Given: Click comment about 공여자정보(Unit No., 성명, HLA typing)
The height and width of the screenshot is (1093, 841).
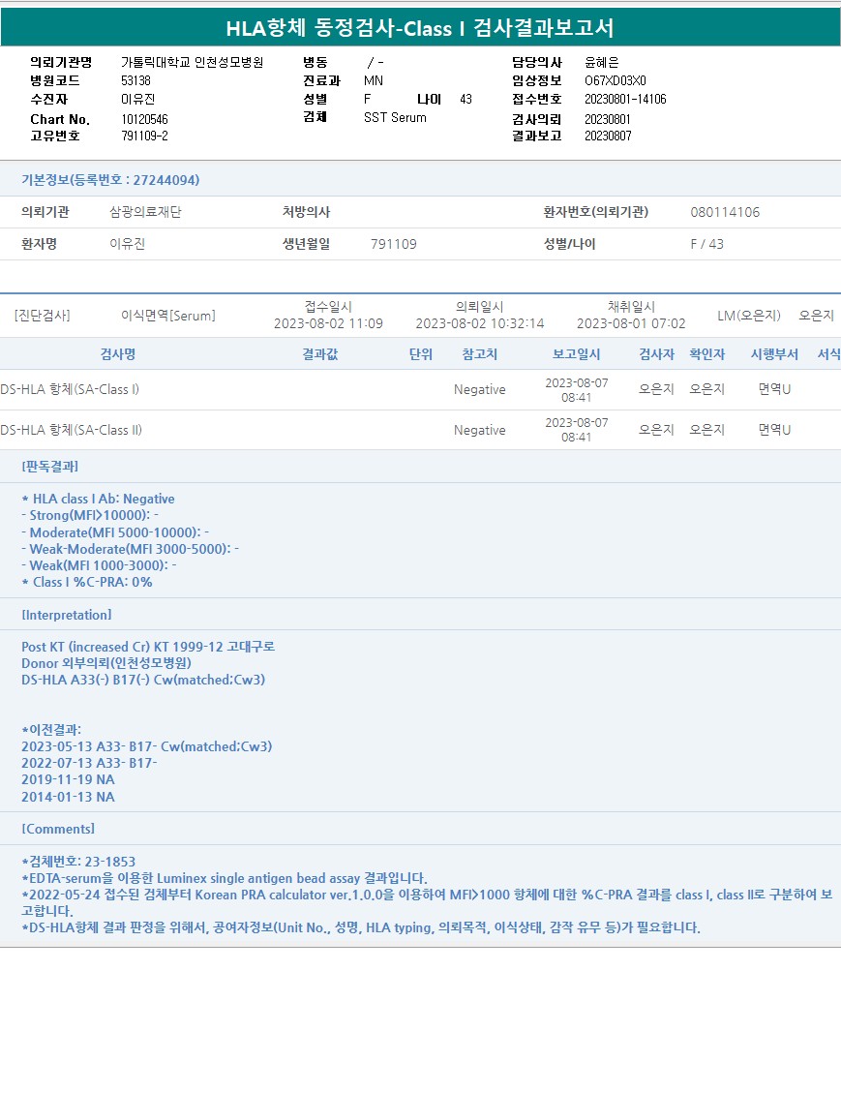Looking at the screenshot, I should 361,927.
